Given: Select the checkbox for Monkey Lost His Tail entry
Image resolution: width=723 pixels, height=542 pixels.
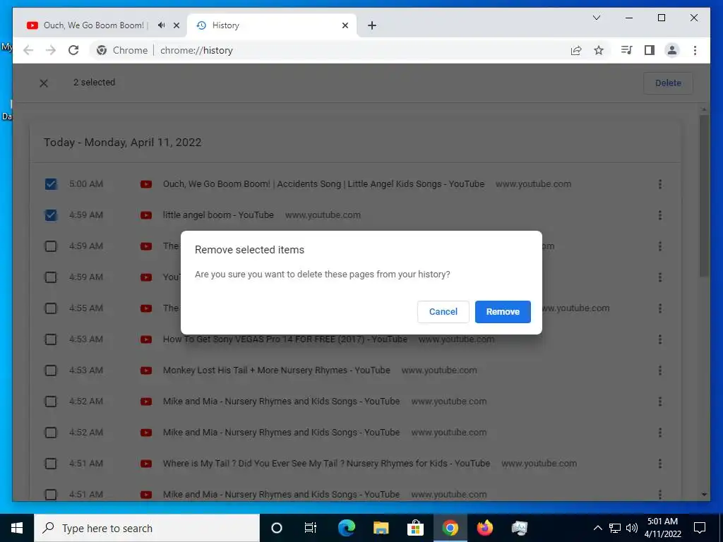Looking at the screenshot, I should (x=51, y=370).
